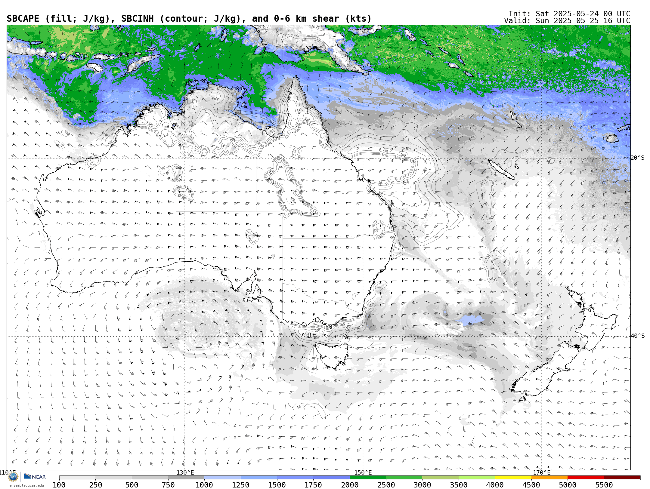Click the 130°E longitude label

pyautogui.click(x=185, y=472)
